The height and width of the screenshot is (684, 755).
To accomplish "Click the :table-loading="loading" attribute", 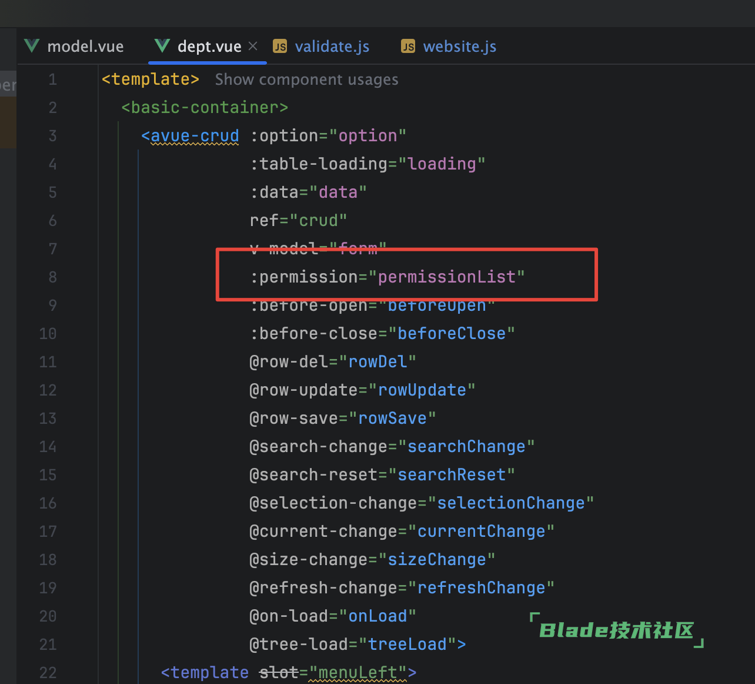I will tap(368, 164).
